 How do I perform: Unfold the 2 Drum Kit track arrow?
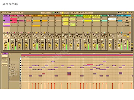(16, 16)
